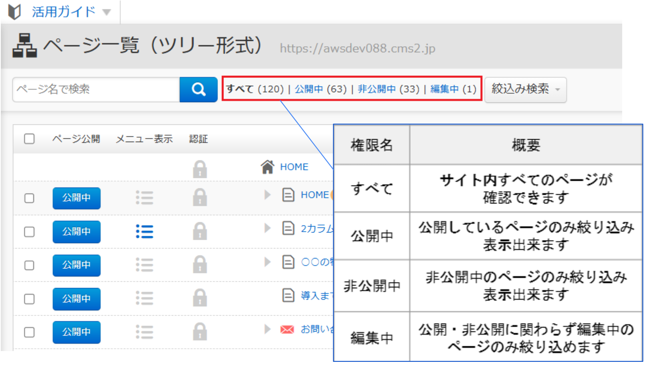Click the メニュー表示 column header

point(144,139)
